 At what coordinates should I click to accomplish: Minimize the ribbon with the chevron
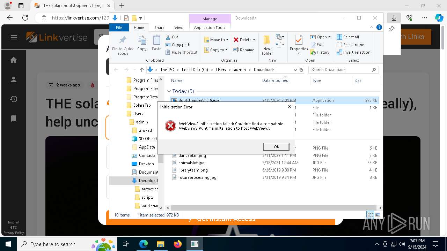(x=372, y=27)
